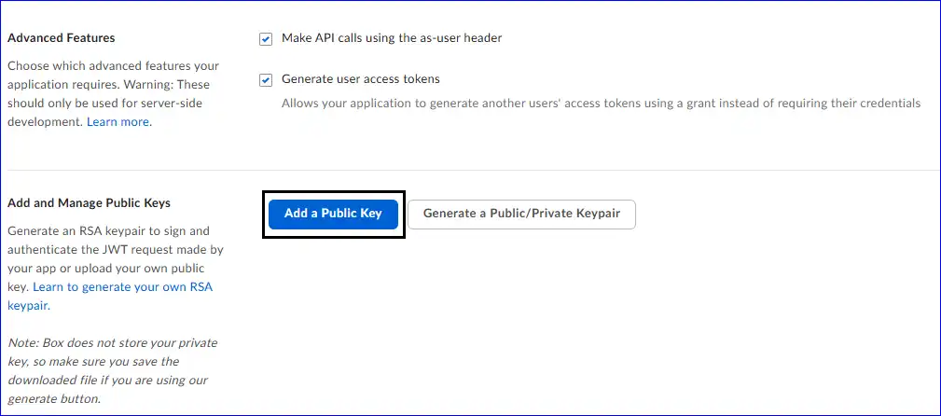The width and height of the screenshot is (941, 416).
Task: Select the Add and Manage Public Keys heading
Action: 89,202
